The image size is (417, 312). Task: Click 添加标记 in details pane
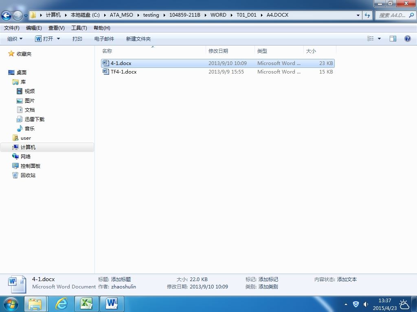tap(268, 279)
